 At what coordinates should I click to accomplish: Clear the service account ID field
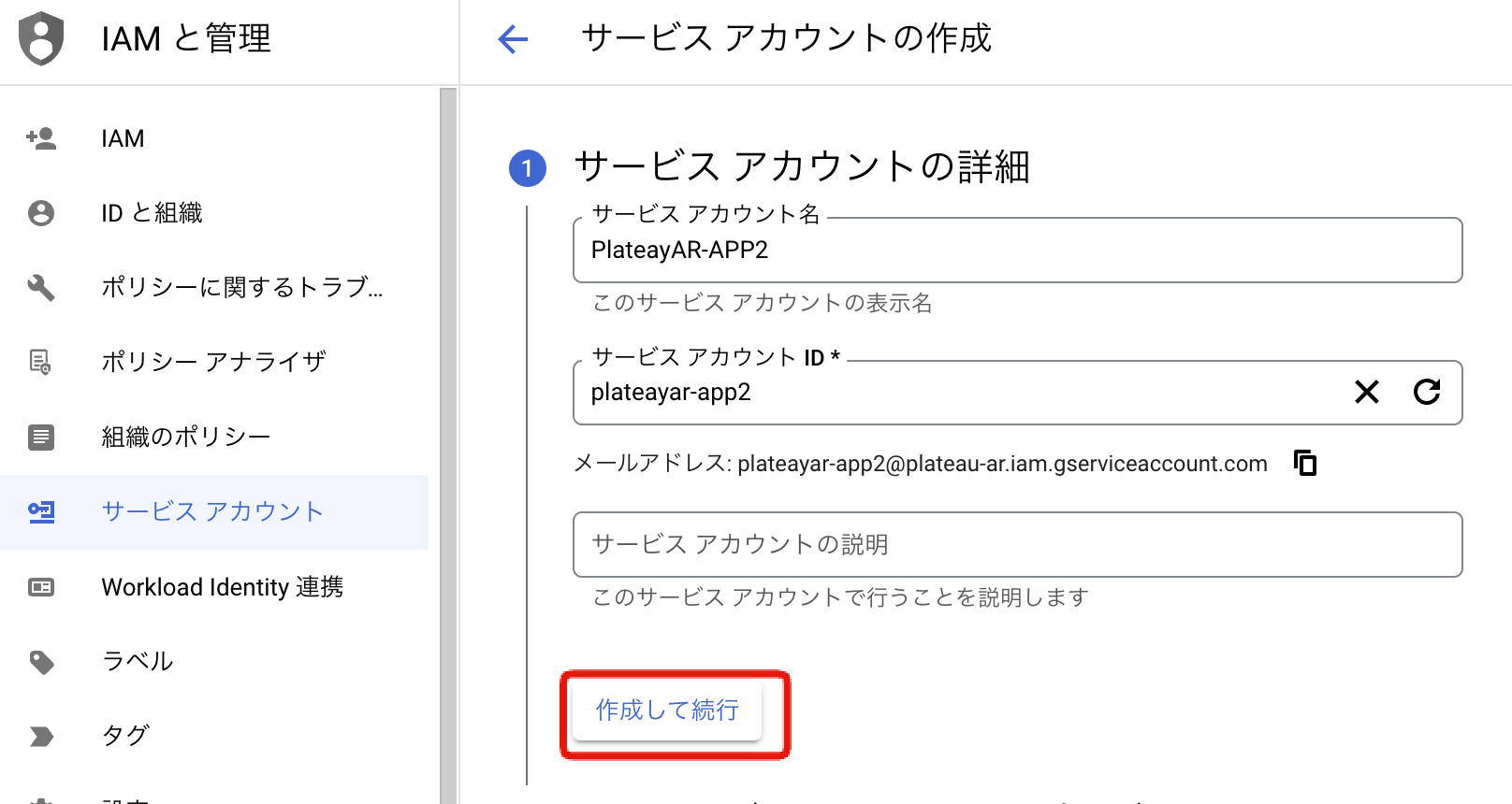click(1366, 393)
